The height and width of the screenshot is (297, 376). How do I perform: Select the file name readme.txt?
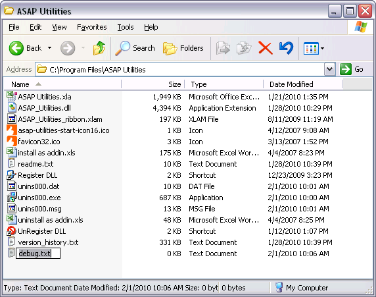click(x=35, y=164)
